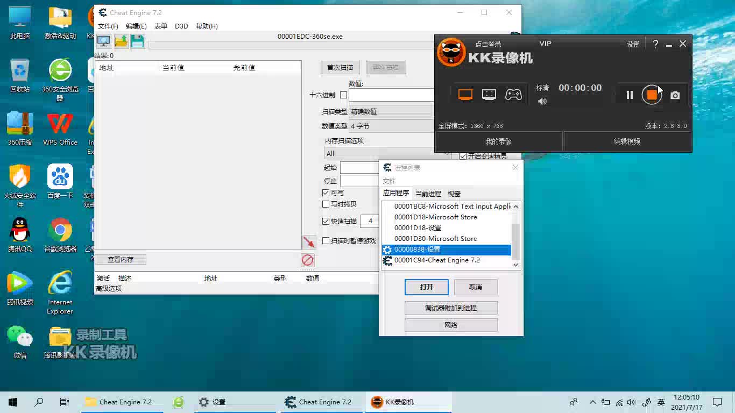
Task: Click the question mark help icon in KK recorder
Action: (x=655, y=44)
